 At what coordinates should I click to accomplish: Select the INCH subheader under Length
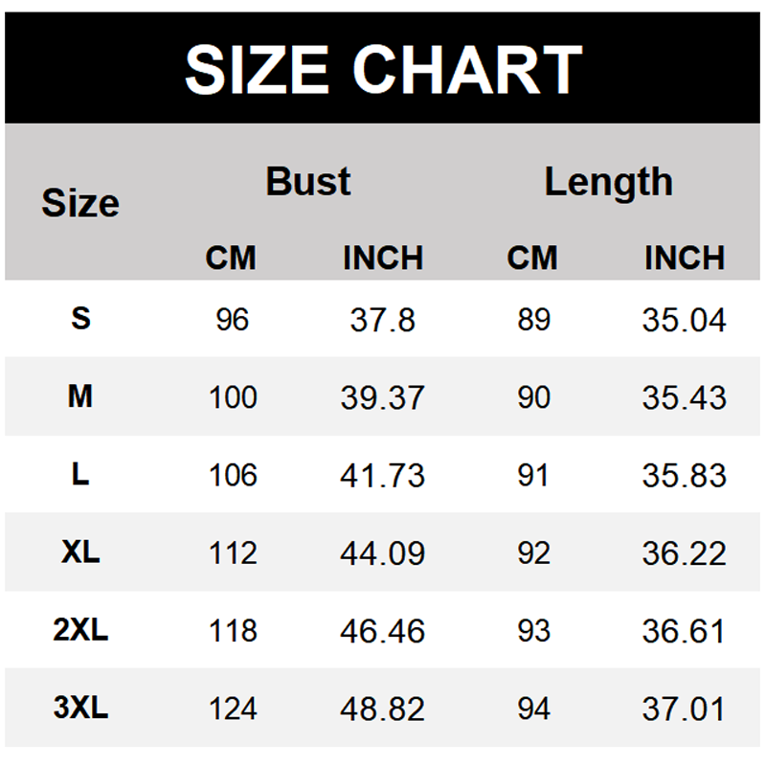tap(684, 258)
